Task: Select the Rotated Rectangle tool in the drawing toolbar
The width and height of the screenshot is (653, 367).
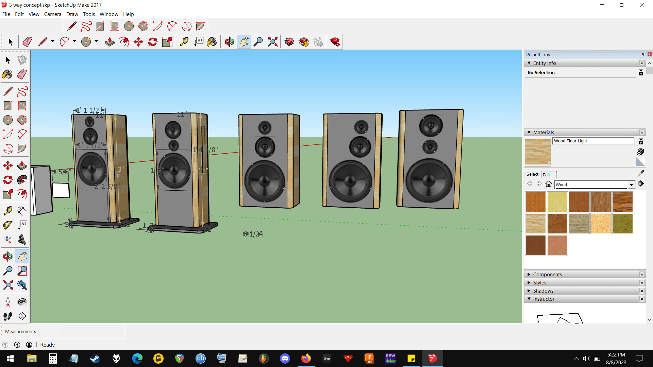Action: click(x=115, y=26)
